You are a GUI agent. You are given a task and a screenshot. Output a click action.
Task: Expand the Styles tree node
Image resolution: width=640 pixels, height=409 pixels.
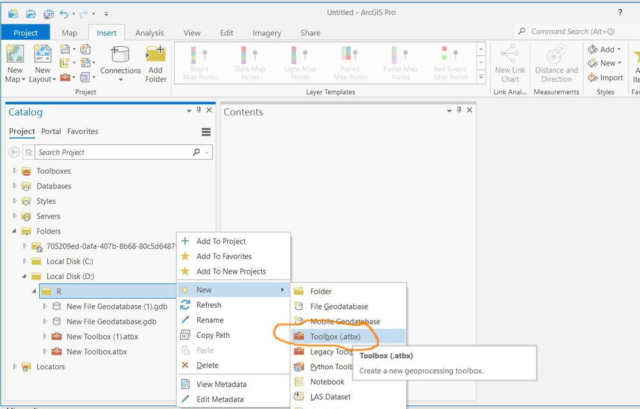click(x=15, y=201)
